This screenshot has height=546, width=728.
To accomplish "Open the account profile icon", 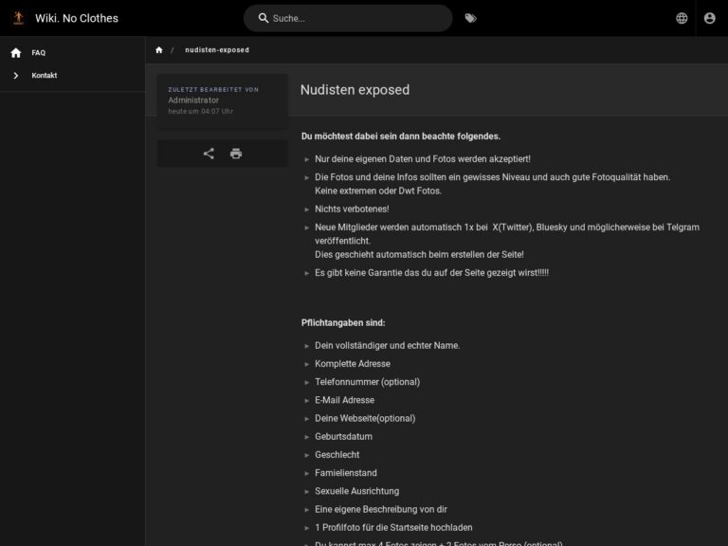I will (710, 18).
